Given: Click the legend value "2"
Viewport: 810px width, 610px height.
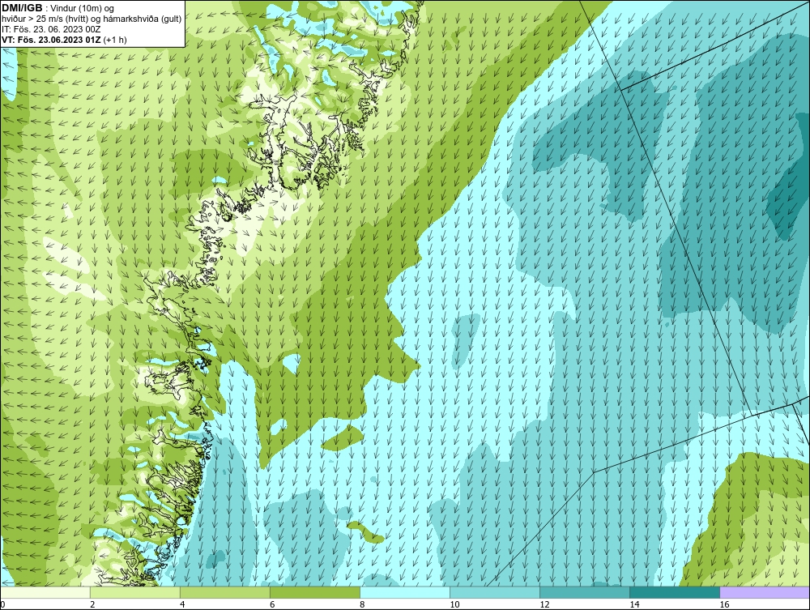Looking at the screenshot, I should pos(92,605).
